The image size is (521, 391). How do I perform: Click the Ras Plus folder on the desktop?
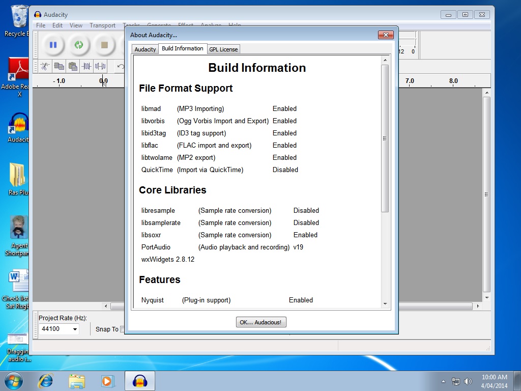(18, 179)
